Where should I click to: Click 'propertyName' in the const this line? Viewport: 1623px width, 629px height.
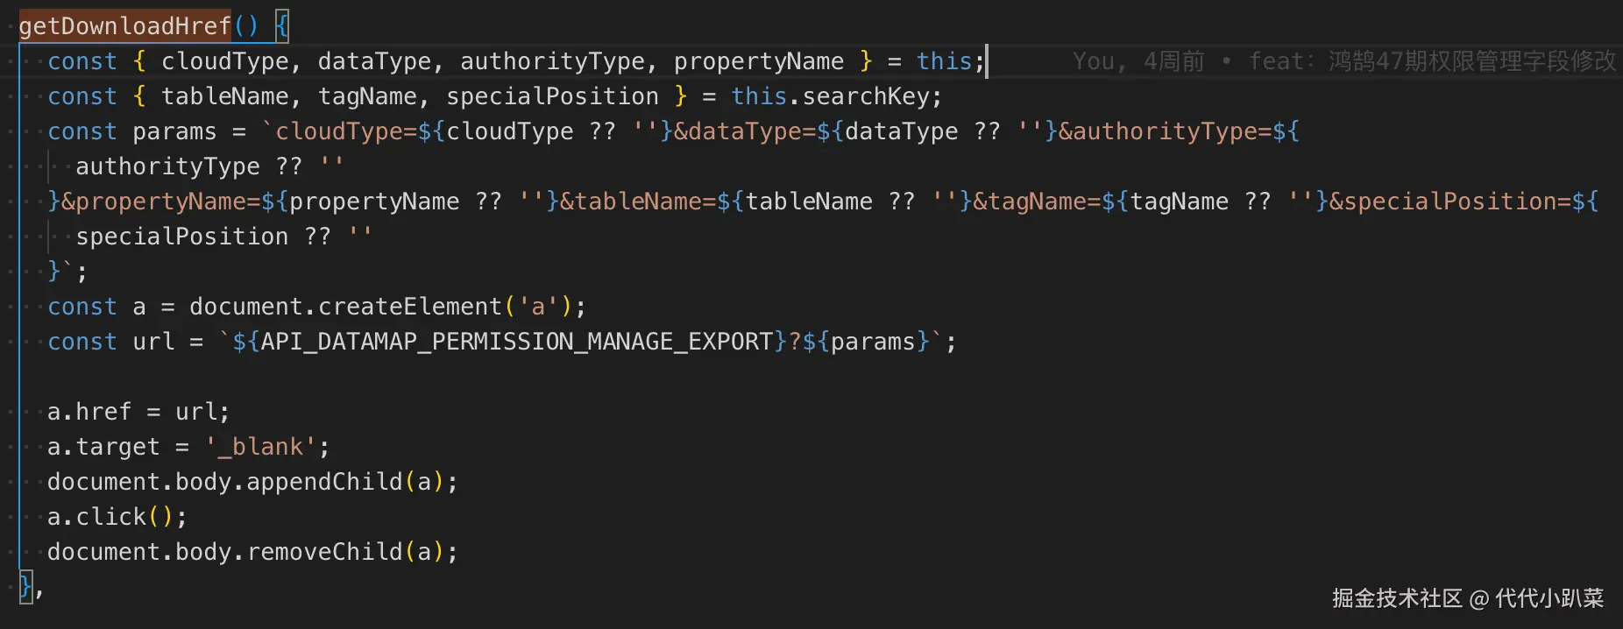pos(759,61)
